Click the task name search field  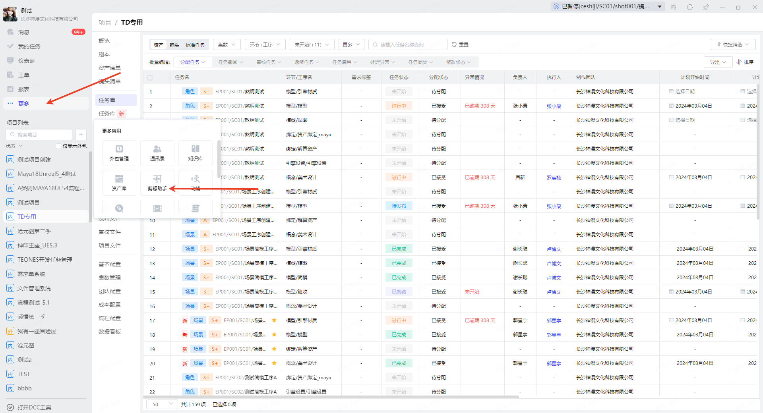pyautogui.click(x=409, y=45)
